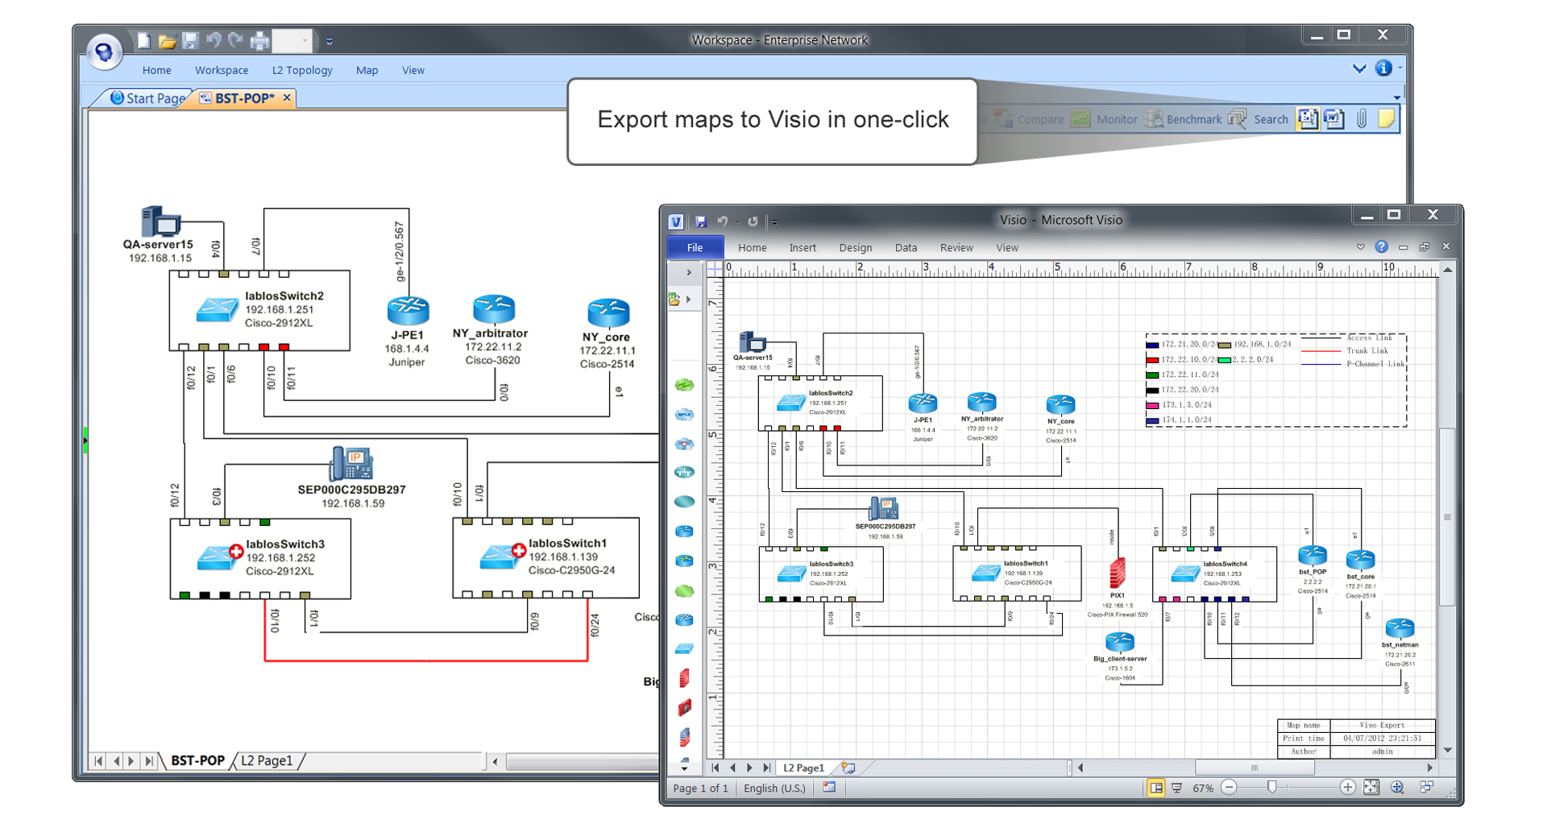Switch to L2 Page1 sheet tab in Workspace
This screenshot has height=836, width=1547.
267,760
